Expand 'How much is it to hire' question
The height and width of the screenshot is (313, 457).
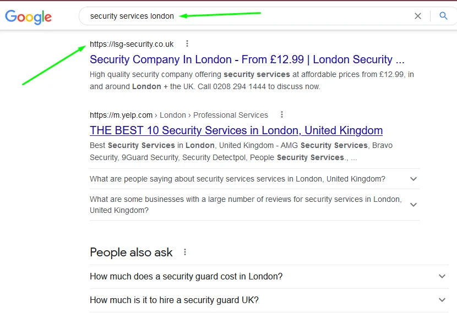click(x=269, y=300)
